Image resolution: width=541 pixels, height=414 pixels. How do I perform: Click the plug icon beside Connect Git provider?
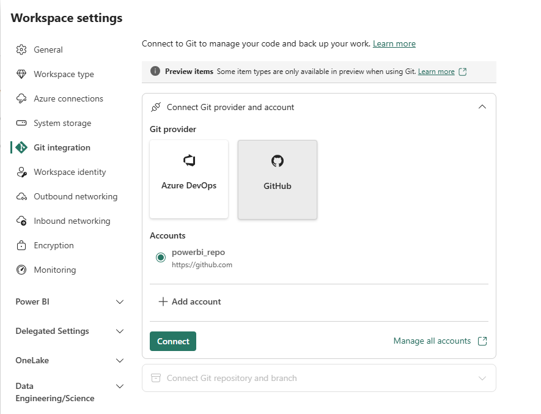156,107
